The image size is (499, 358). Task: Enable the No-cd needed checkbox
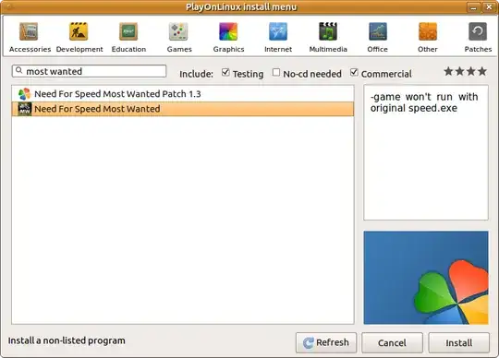point(276,73)
